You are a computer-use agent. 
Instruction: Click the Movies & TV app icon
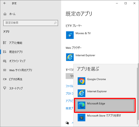[x=70, y=35]
